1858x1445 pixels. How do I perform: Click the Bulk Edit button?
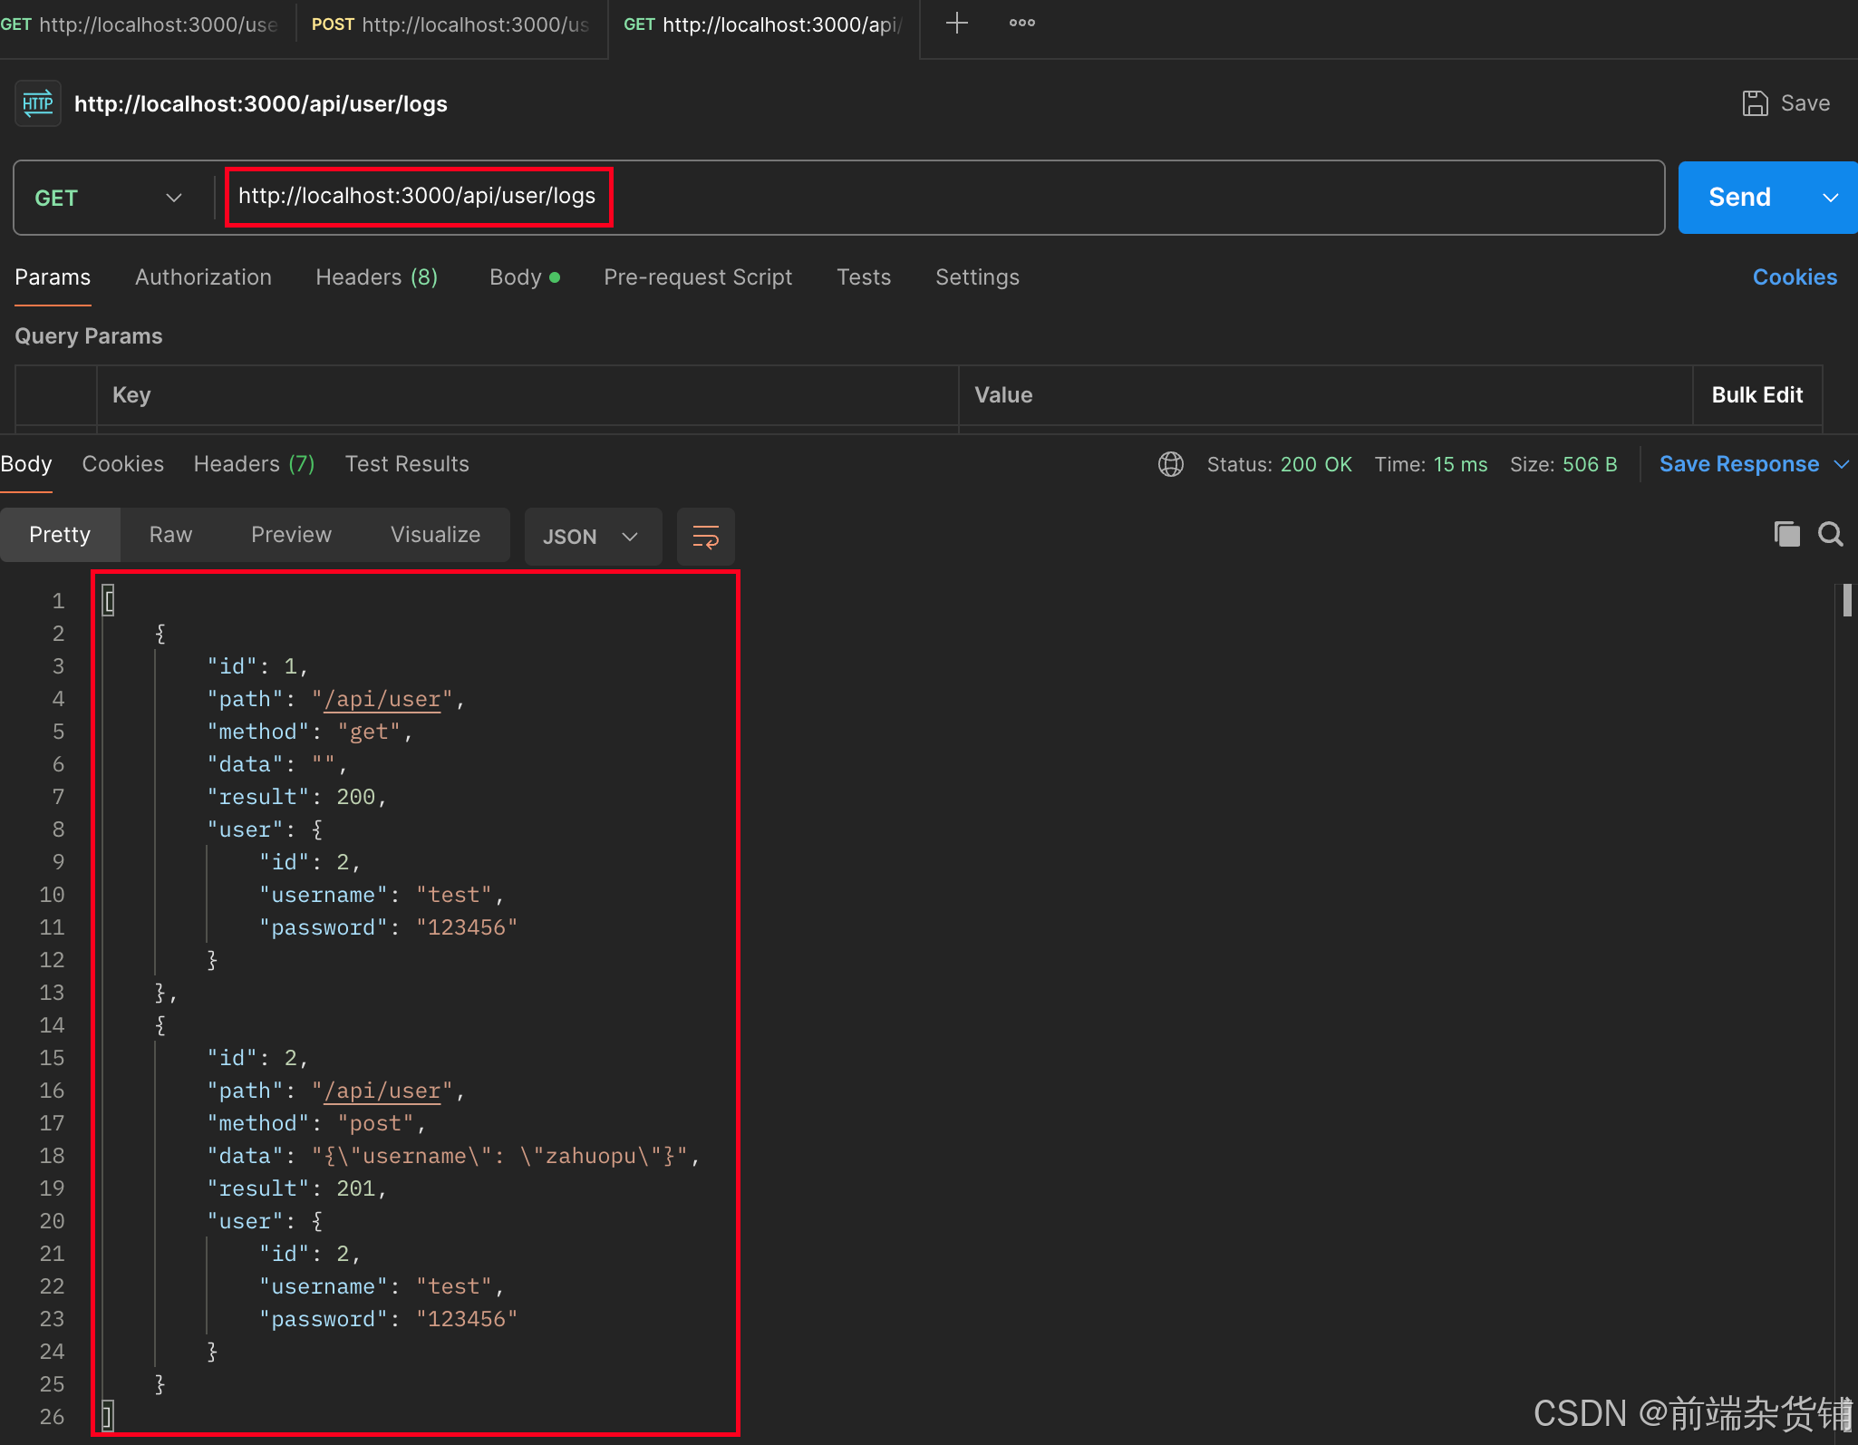[1756, 395]
